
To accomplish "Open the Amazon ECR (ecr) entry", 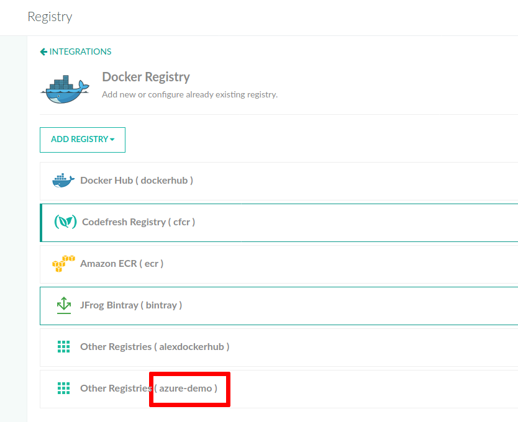I will [x=122, y=264].
